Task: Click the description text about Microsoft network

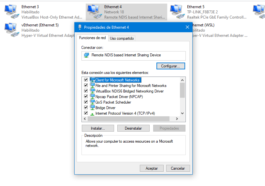Action: (x=129, y=143)
